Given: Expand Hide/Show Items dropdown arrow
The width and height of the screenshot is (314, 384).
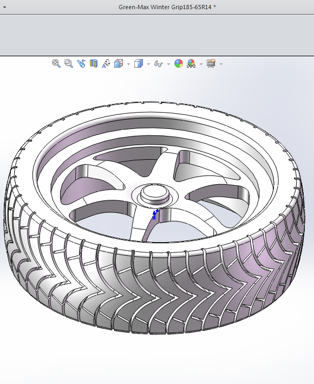Looking at the screenshot, I should point(168,64).
